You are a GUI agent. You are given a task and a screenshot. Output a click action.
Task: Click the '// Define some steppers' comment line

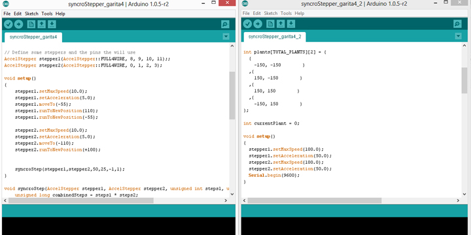[70, 52]
